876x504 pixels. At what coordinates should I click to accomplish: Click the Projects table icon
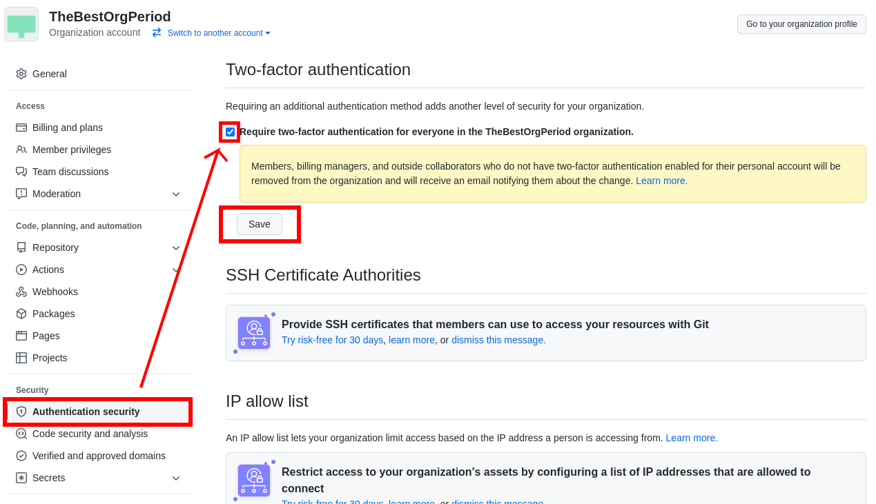click(x=21, y=358)
